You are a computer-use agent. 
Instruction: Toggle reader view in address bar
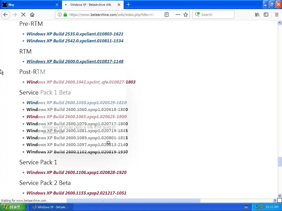click(167, 15)
